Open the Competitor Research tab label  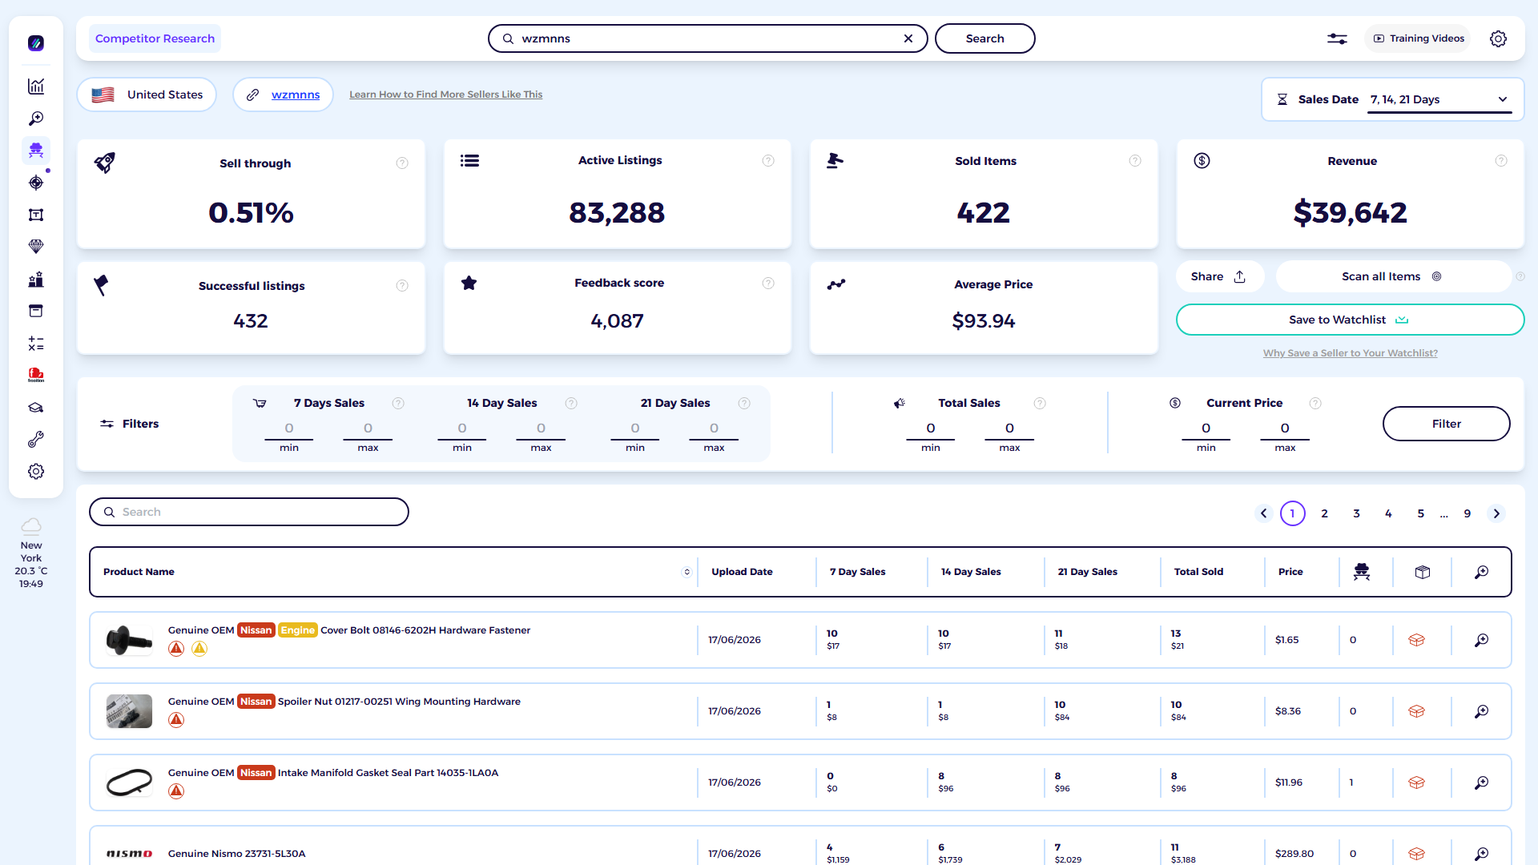(x=155, y=38)
